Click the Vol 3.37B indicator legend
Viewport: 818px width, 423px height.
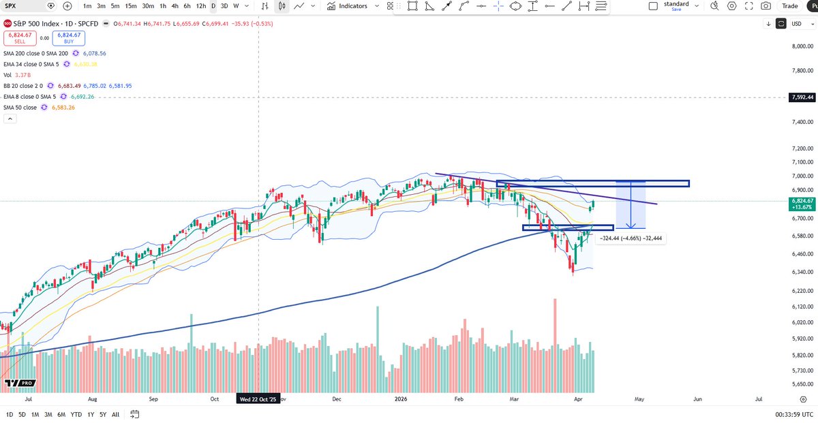coord(18,75)
